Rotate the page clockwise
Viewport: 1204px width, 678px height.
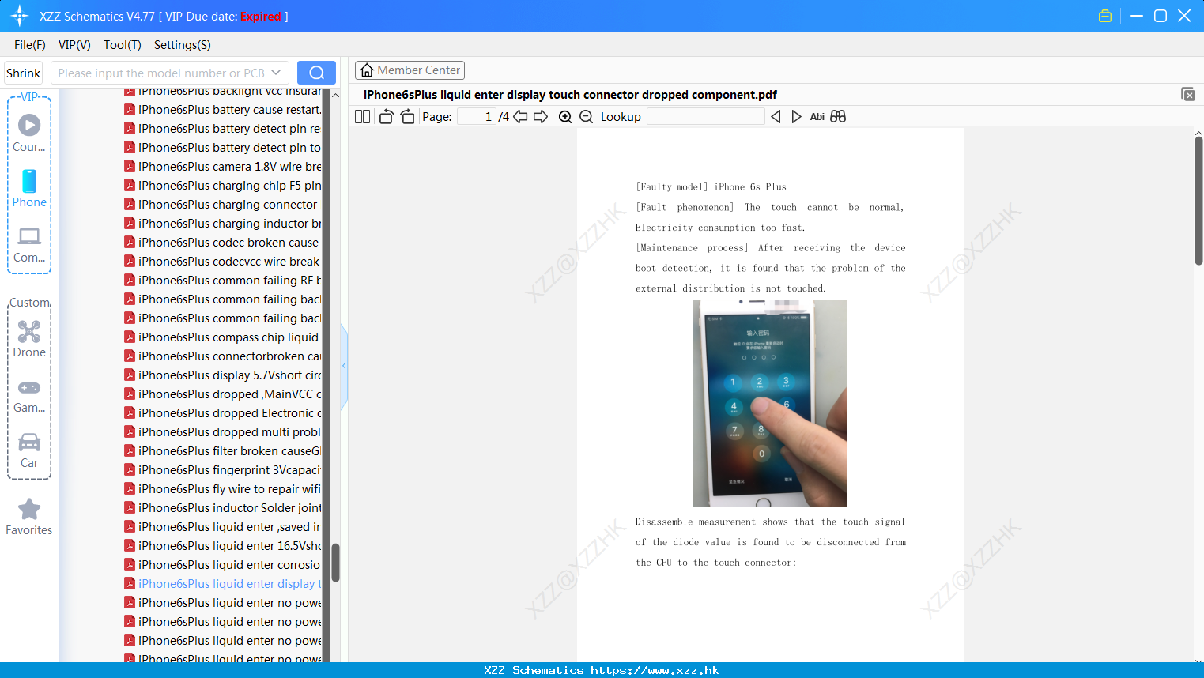(407, 117)
